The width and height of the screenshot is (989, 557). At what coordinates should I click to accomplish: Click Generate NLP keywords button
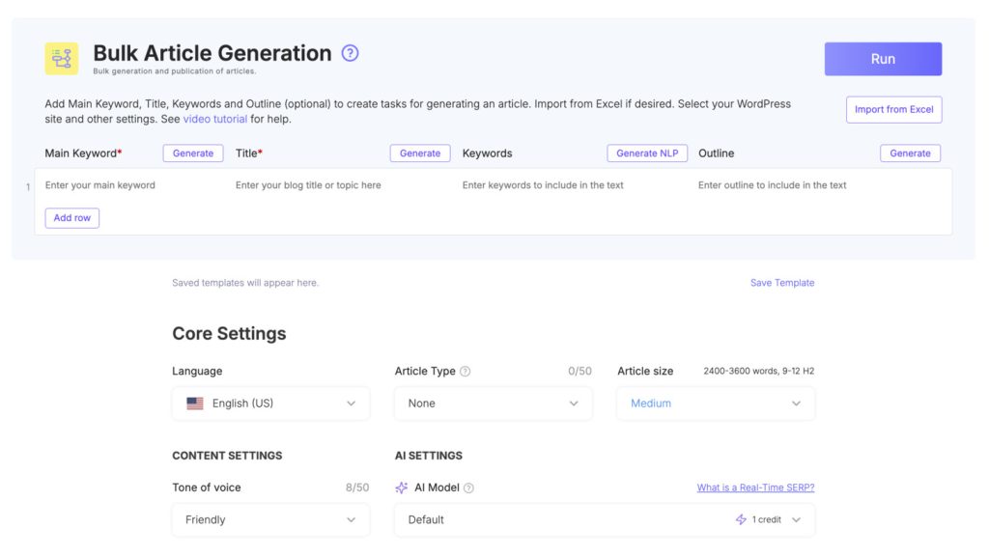coord(647,153)
